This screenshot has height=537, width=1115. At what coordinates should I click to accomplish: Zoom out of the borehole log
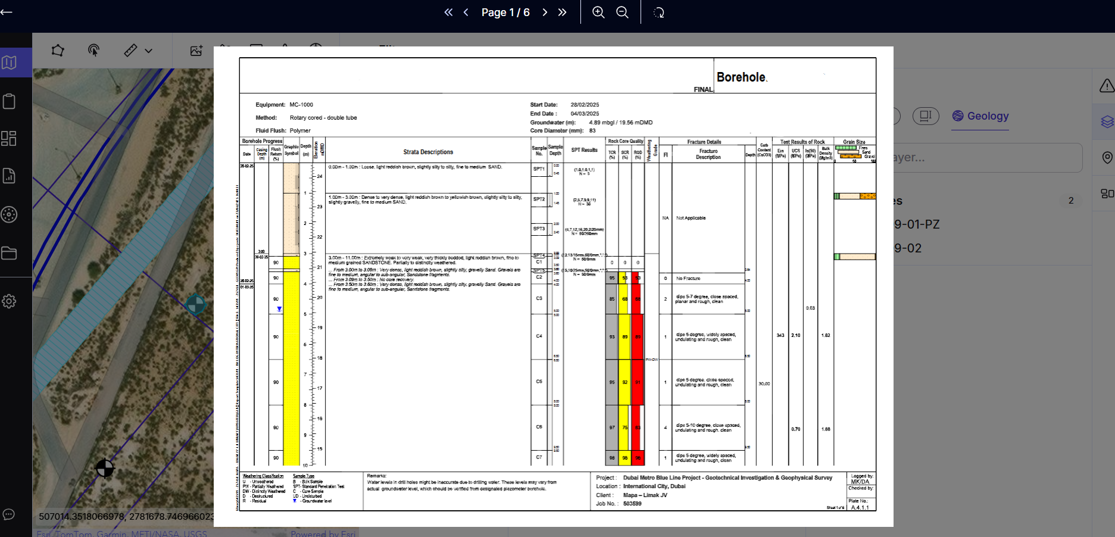coord(622,13)
